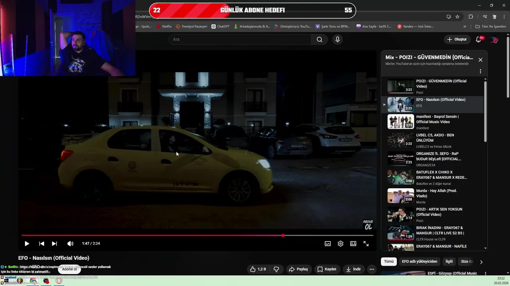Select EFO - Nasılsın playlist item

(x=432, y=105)
